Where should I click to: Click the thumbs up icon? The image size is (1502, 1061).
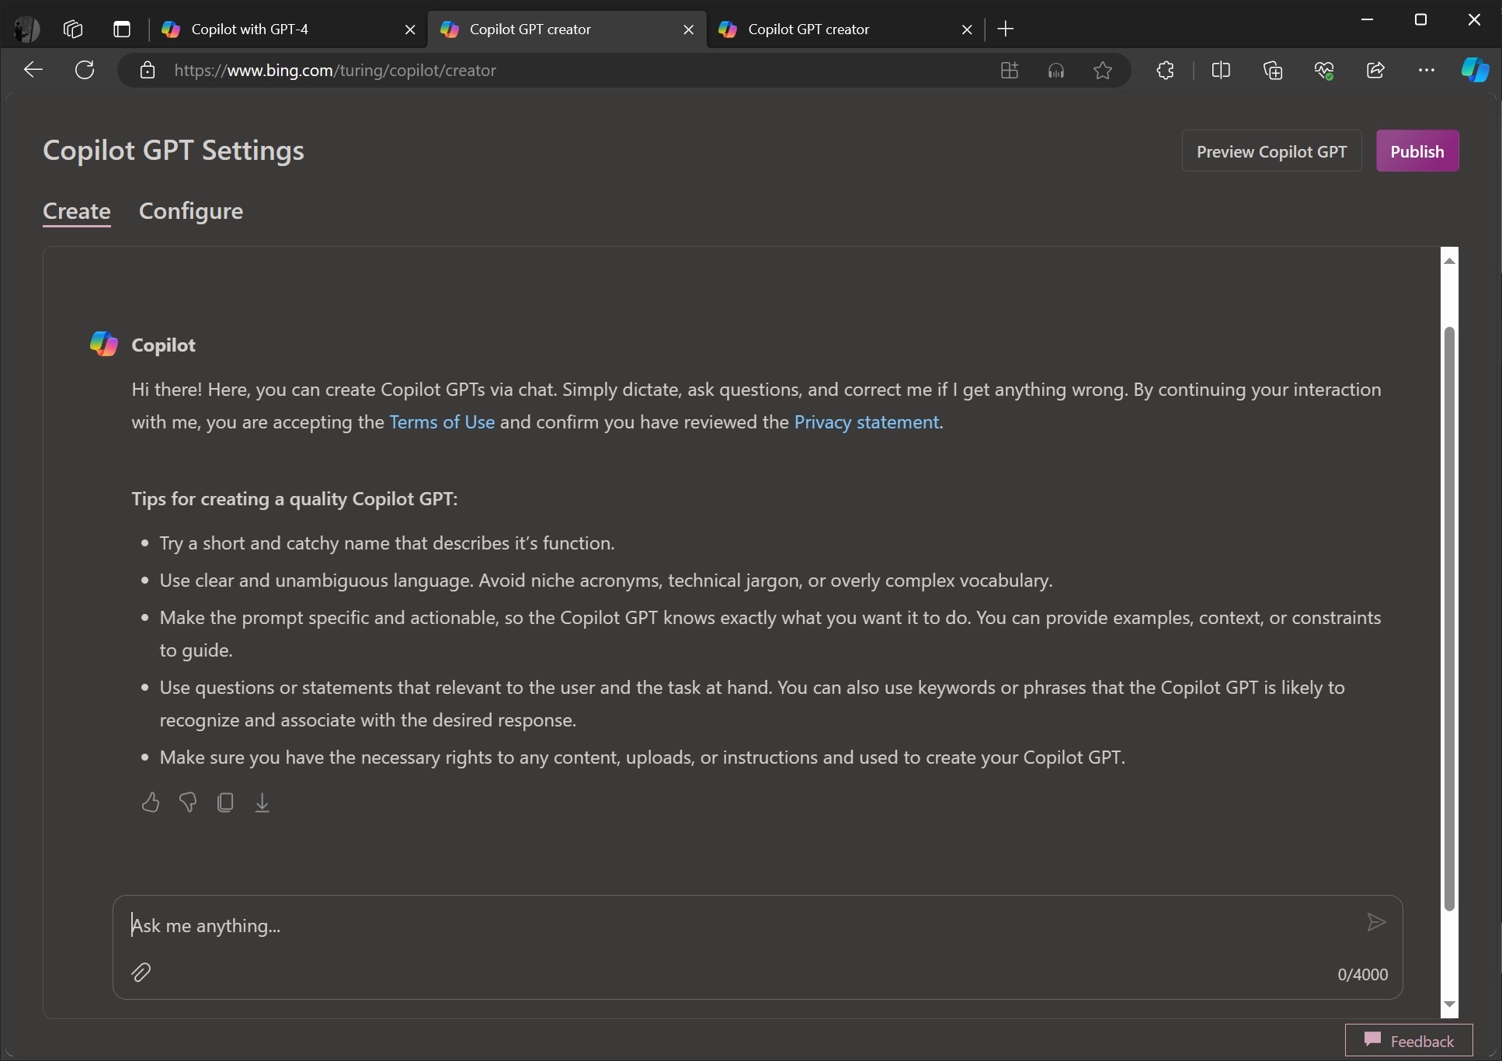pos(151,802)
